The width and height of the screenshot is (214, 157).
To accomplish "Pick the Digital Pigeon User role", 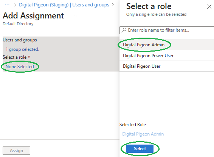I will 167,66.
